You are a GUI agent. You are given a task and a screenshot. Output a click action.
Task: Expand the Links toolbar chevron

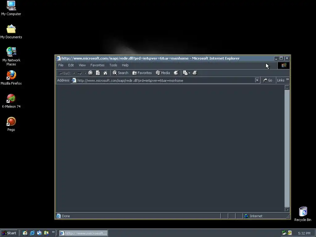288,79
